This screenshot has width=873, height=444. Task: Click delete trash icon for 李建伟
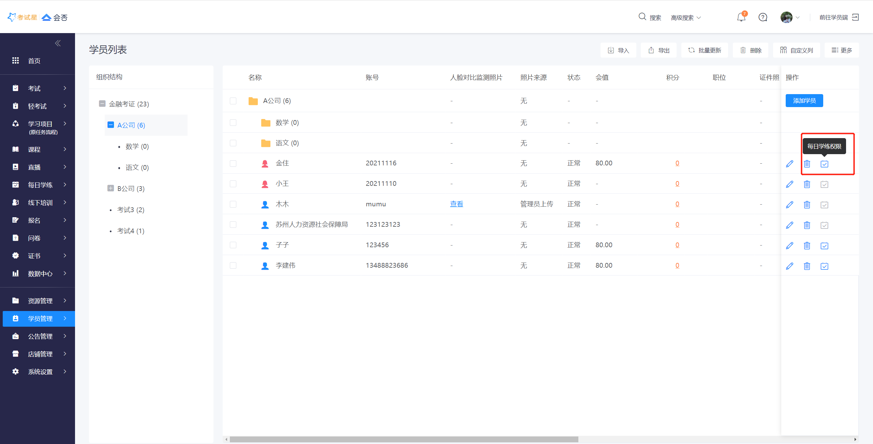click(807, 266)
